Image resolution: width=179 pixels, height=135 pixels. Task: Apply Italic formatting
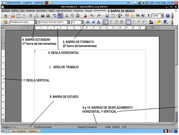point(93,22)
